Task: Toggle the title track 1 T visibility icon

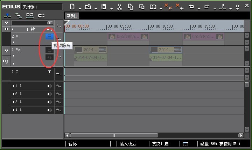Action: pos(49,72)
